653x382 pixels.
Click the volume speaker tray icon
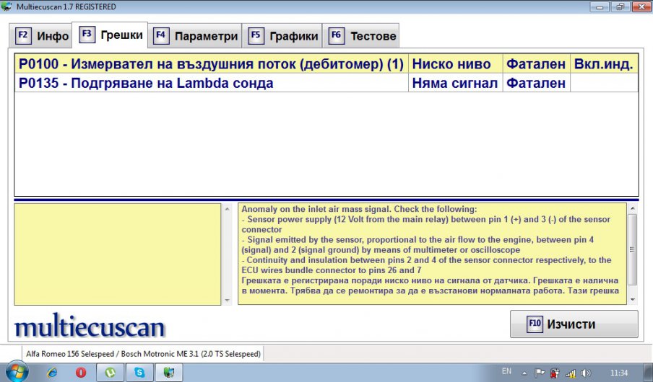586,373
